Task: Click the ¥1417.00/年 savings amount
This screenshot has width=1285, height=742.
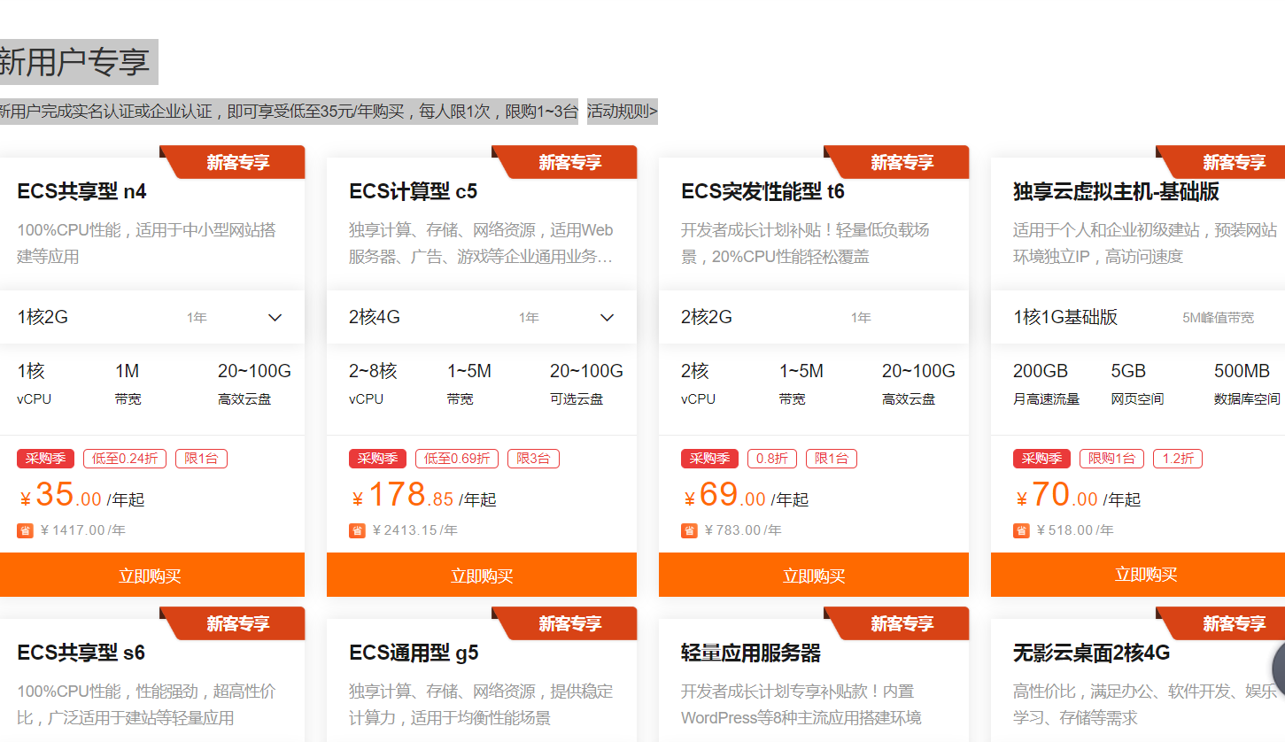Action: (x=82, y=530)
